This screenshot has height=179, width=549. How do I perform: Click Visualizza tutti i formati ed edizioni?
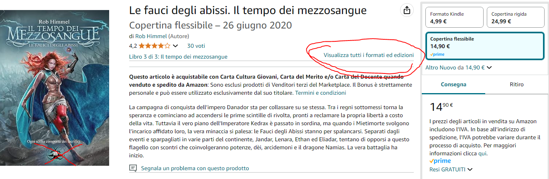coord(368,55)
